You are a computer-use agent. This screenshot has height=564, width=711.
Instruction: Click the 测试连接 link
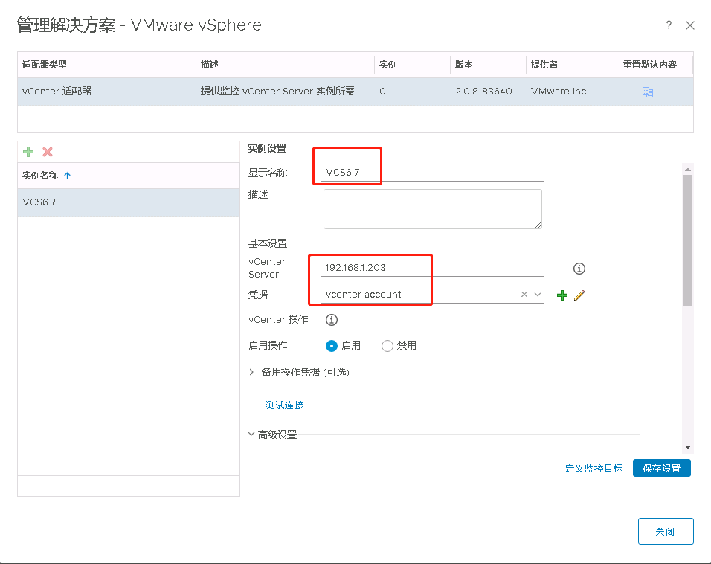(x=283, y=406)
